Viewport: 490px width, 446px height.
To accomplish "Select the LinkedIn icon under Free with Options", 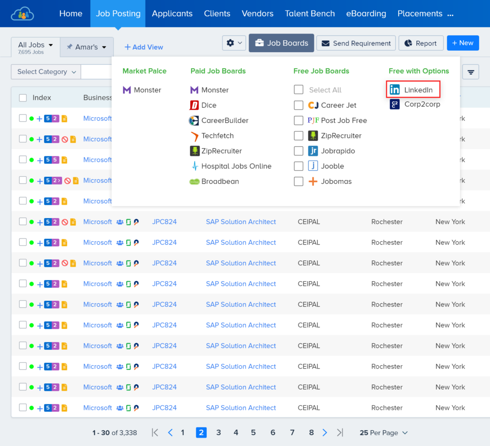I will click(395, 89).
